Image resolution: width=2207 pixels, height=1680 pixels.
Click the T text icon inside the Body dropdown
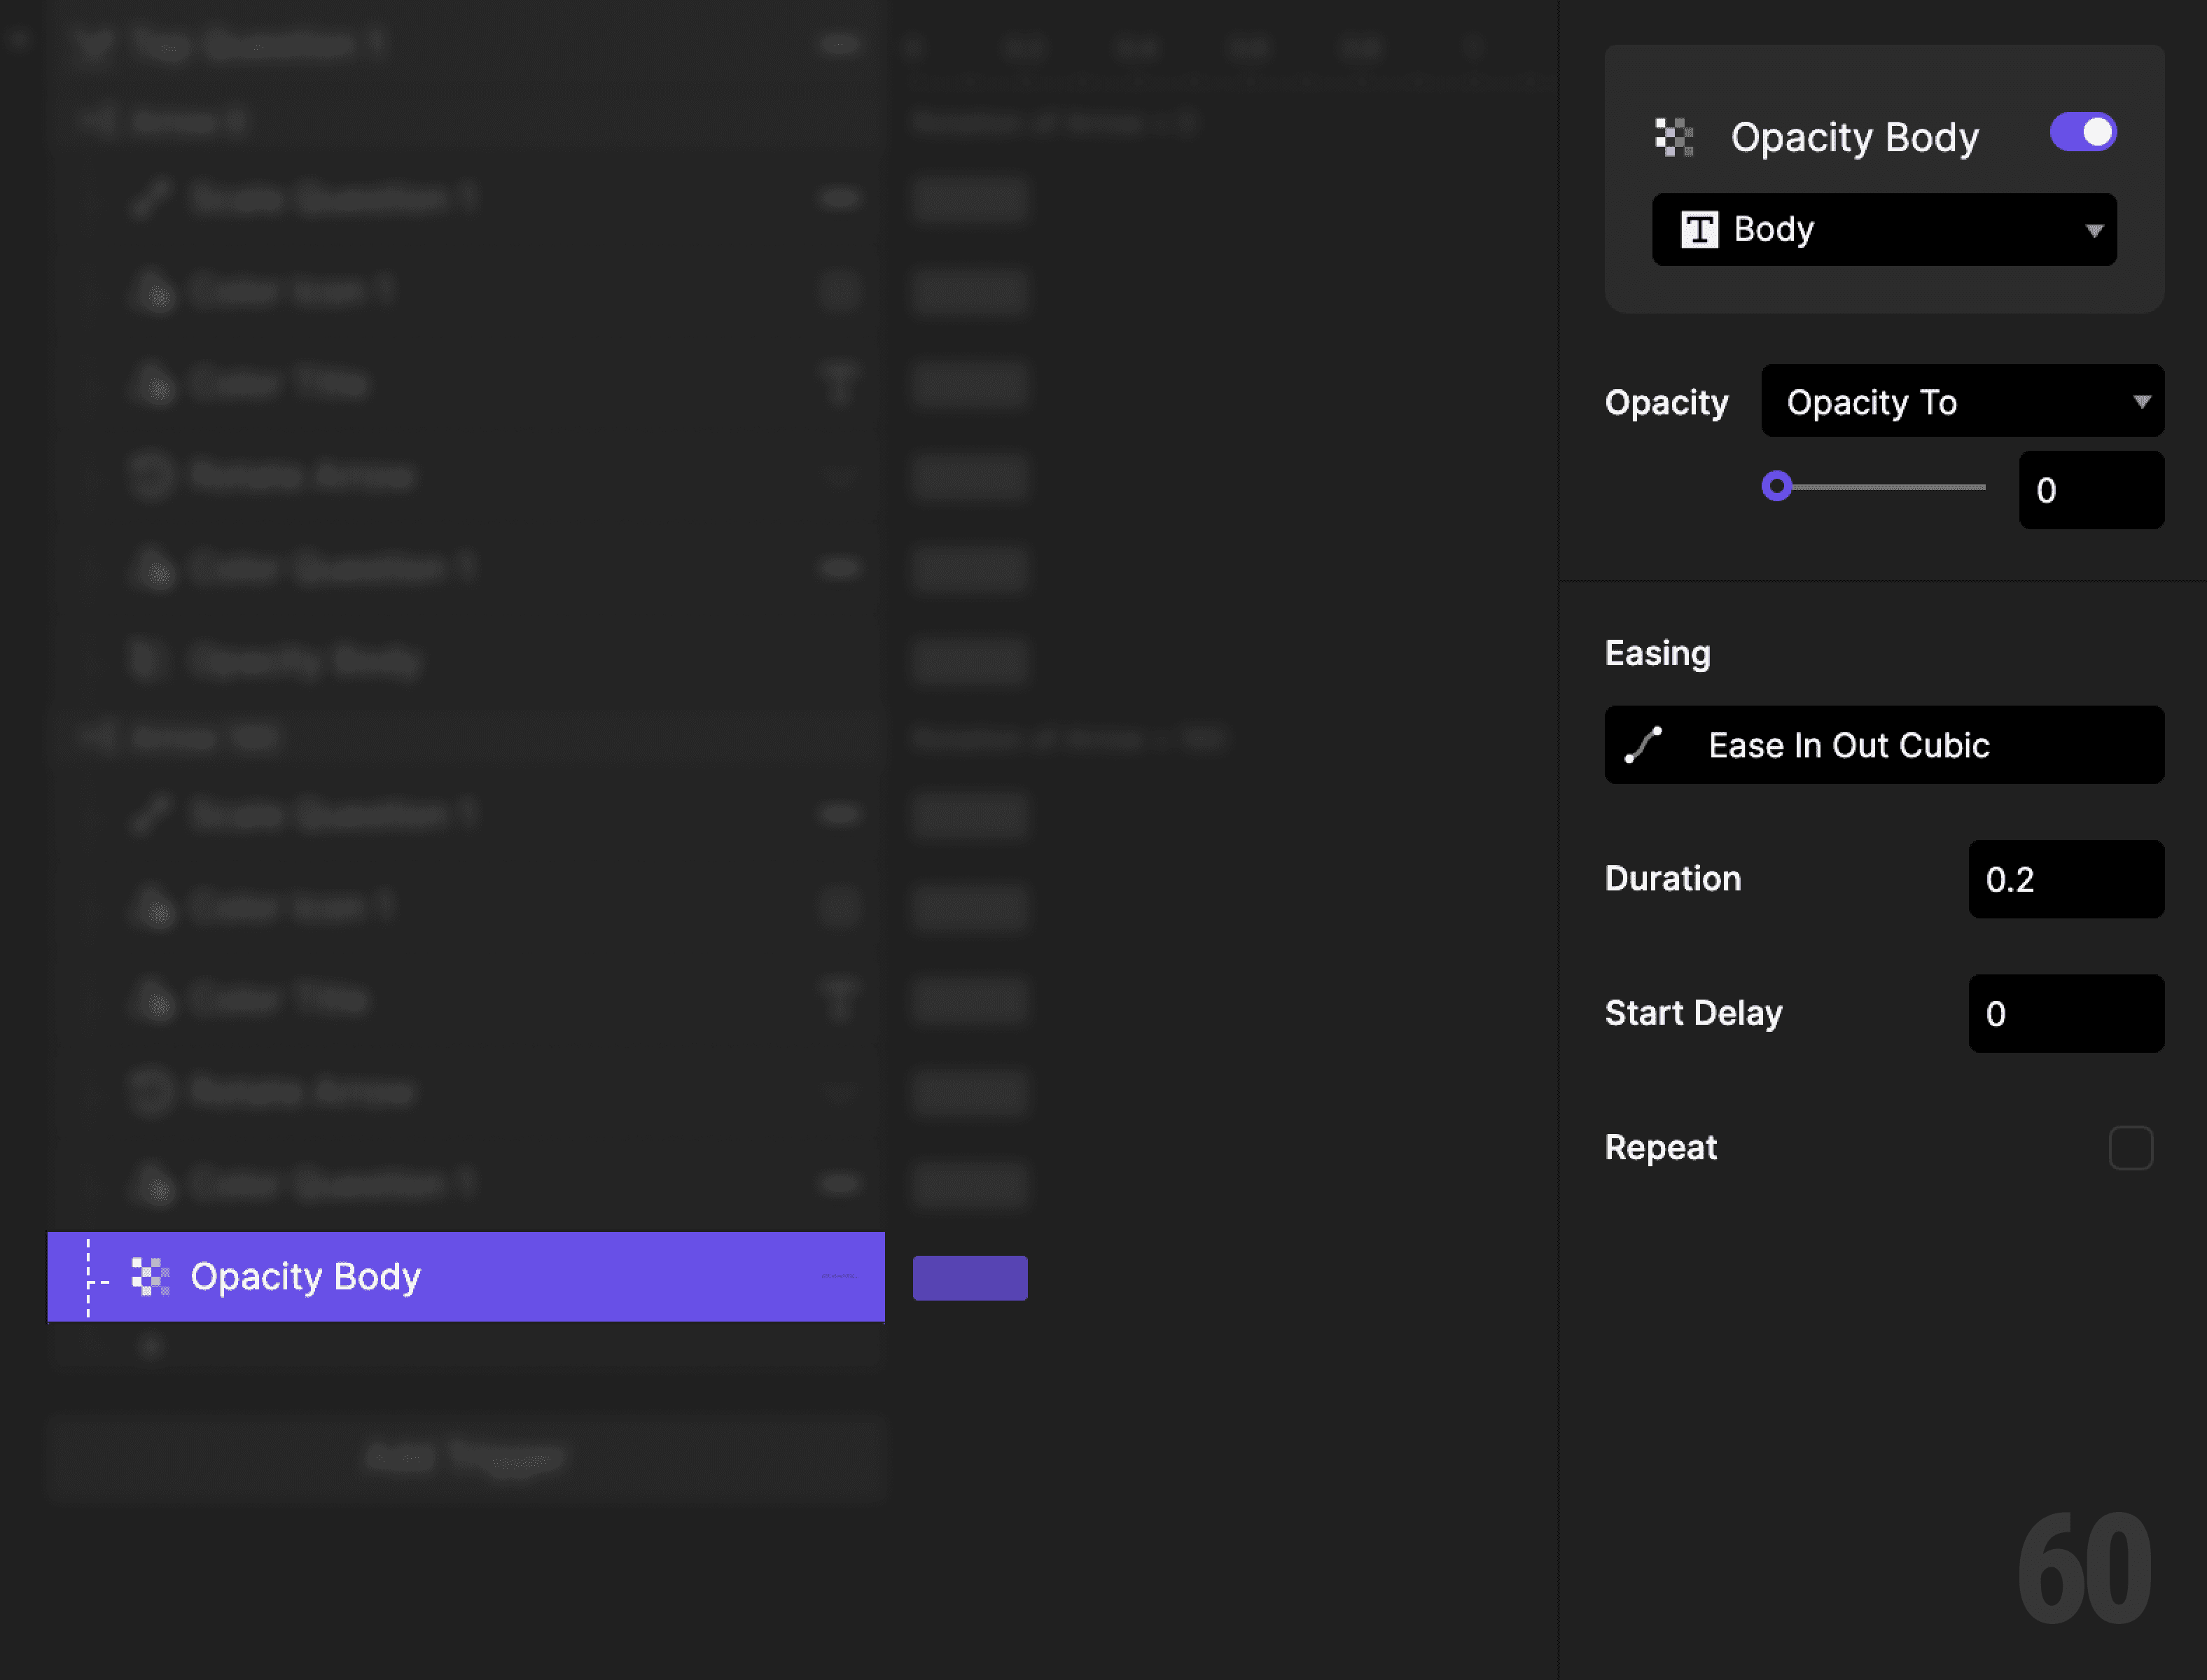(x=1700, y=229)
